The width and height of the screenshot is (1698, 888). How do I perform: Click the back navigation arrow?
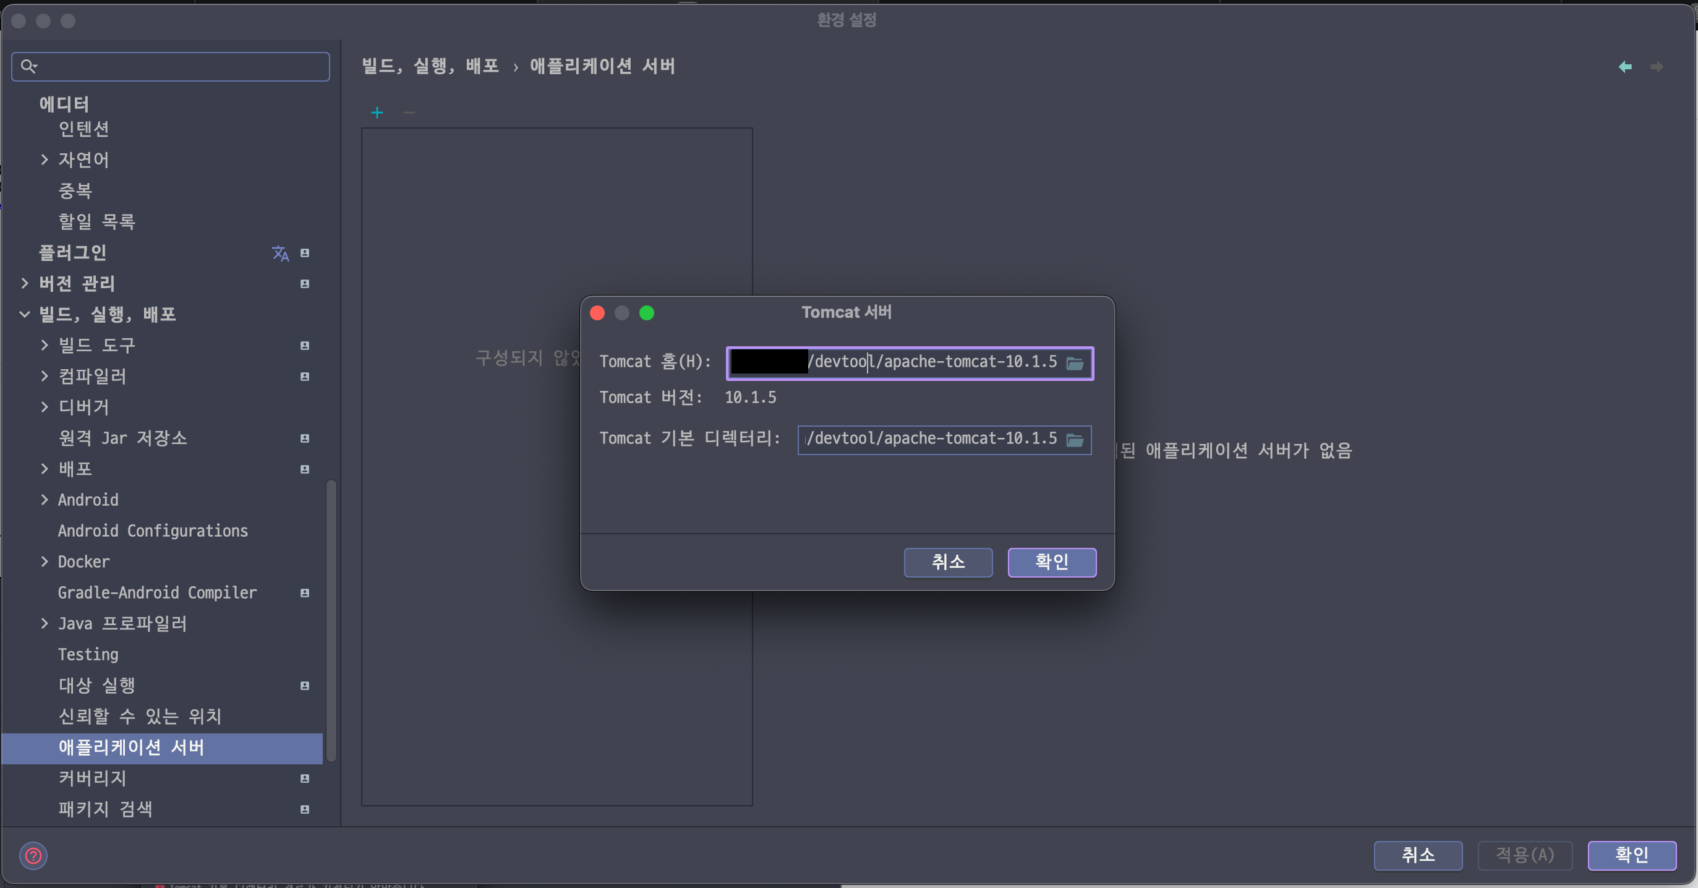coord(1625,67)
